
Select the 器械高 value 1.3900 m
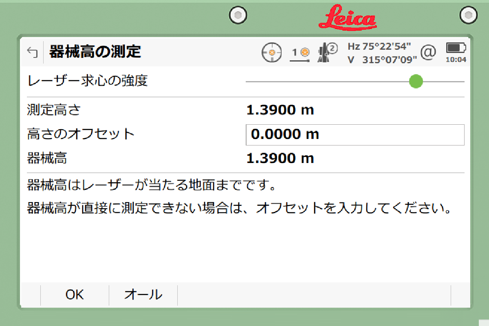point(280,159)
